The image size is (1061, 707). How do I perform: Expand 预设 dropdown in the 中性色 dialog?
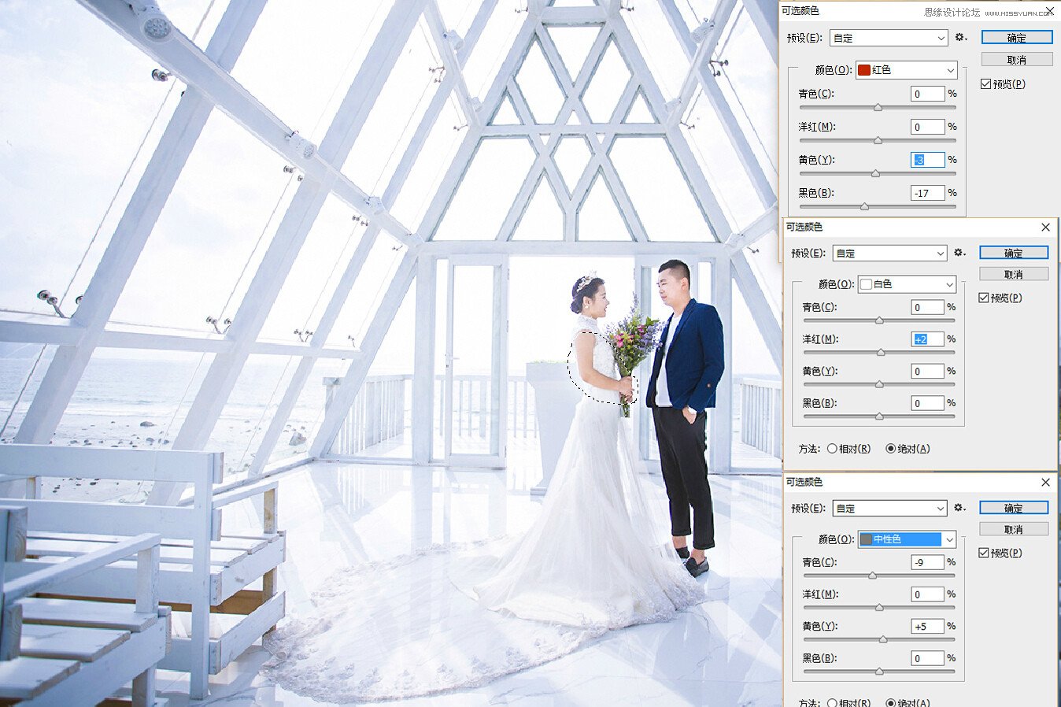click(889, 509)
